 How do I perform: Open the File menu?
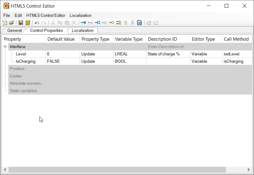click(x=7, y=15)
